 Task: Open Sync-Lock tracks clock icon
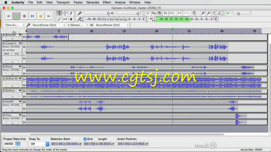pyautogui.click(x=194, y=13)
